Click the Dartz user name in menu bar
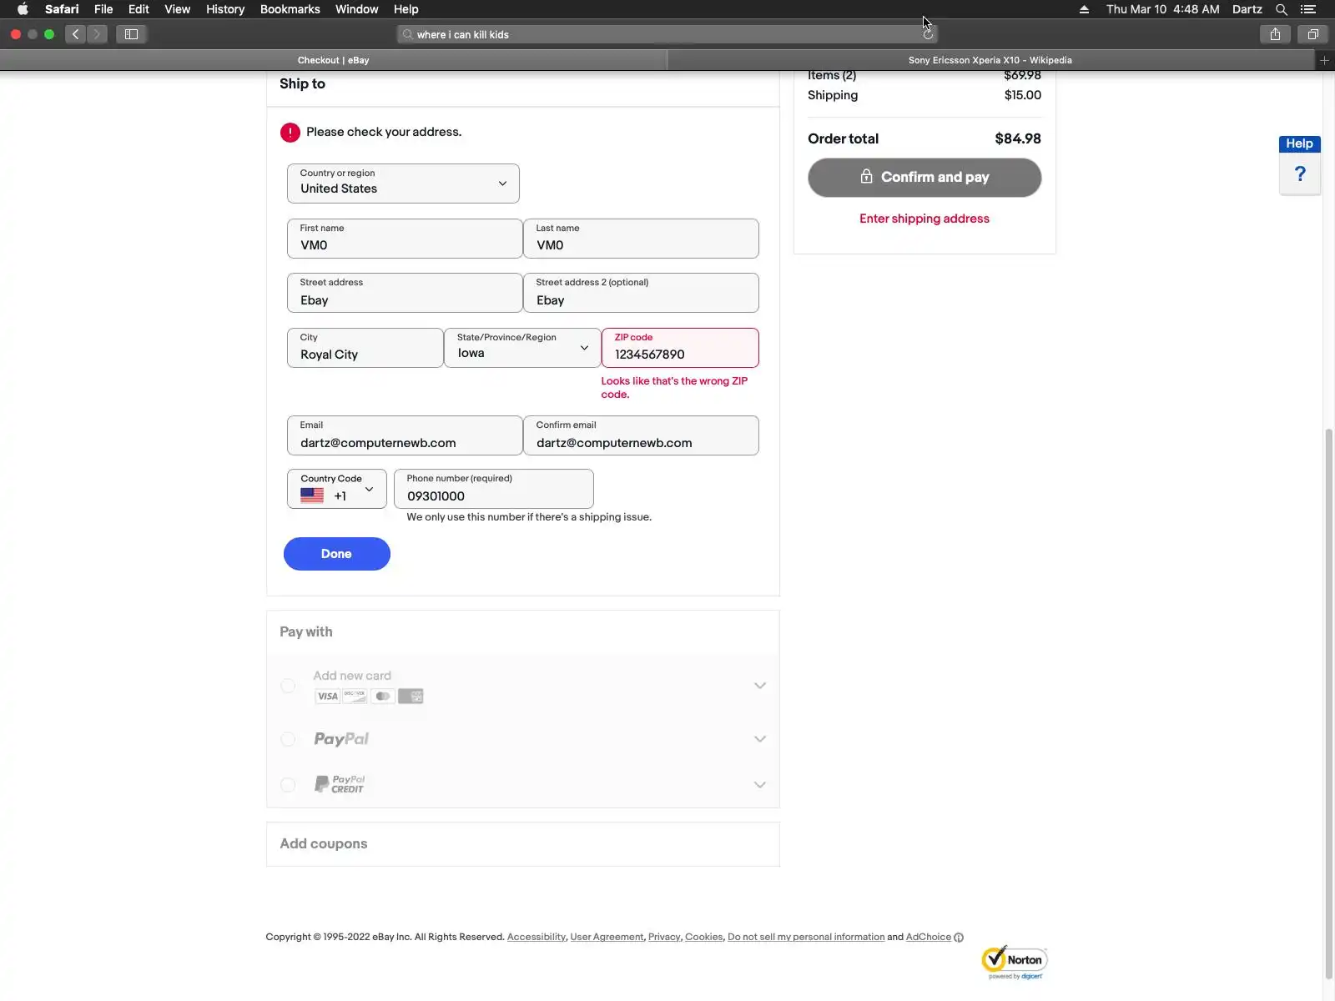1335x1001 pixels. coord(1247,9)
